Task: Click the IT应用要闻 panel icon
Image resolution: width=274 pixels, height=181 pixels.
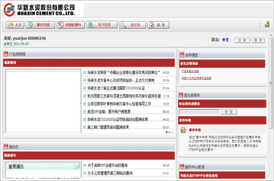Action: click(6, 54)
